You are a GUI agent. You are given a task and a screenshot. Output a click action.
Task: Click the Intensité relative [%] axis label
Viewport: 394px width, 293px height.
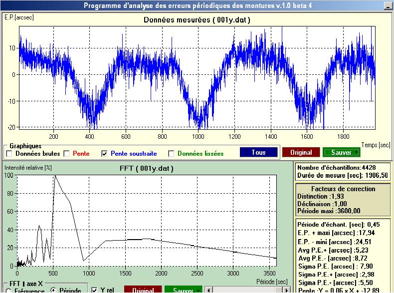(x=28, y=168)
